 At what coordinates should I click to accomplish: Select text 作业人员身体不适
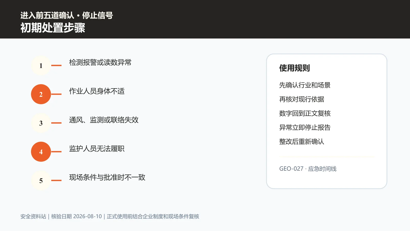(x=97, y=91)
